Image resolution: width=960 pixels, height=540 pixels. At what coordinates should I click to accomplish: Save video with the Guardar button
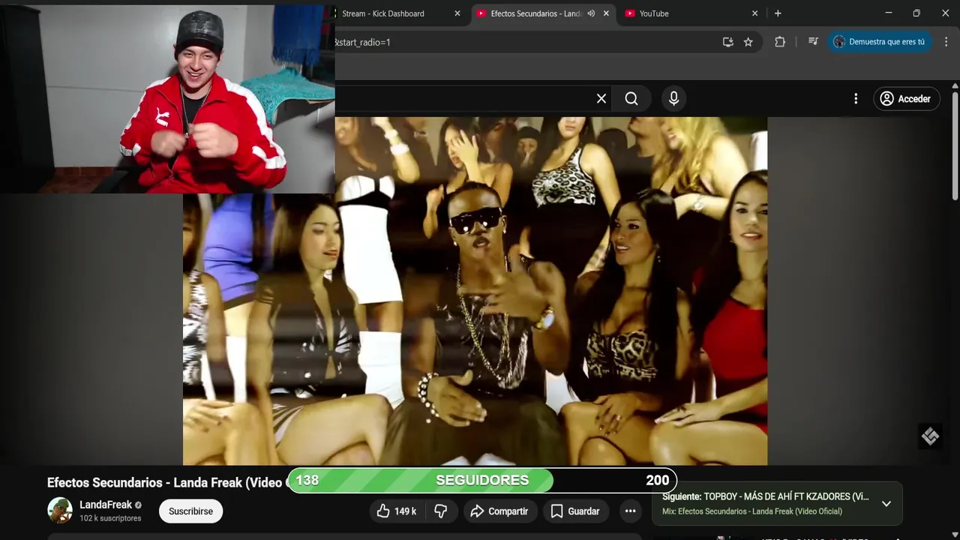click(x=576, y=511)
